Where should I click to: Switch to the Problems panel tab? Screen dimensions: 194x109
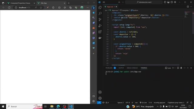pyautogui.click(x=109, y=68)
